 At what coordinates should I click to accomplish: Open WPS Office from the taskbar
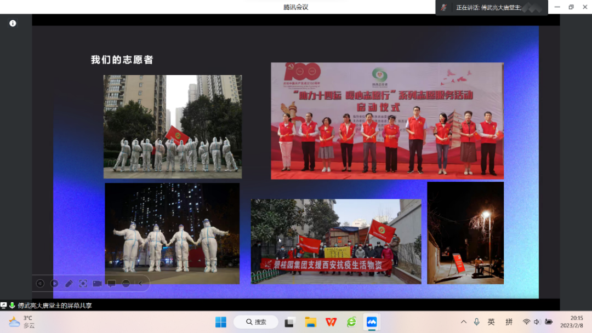pyautogui.click(x=331, y=322)
